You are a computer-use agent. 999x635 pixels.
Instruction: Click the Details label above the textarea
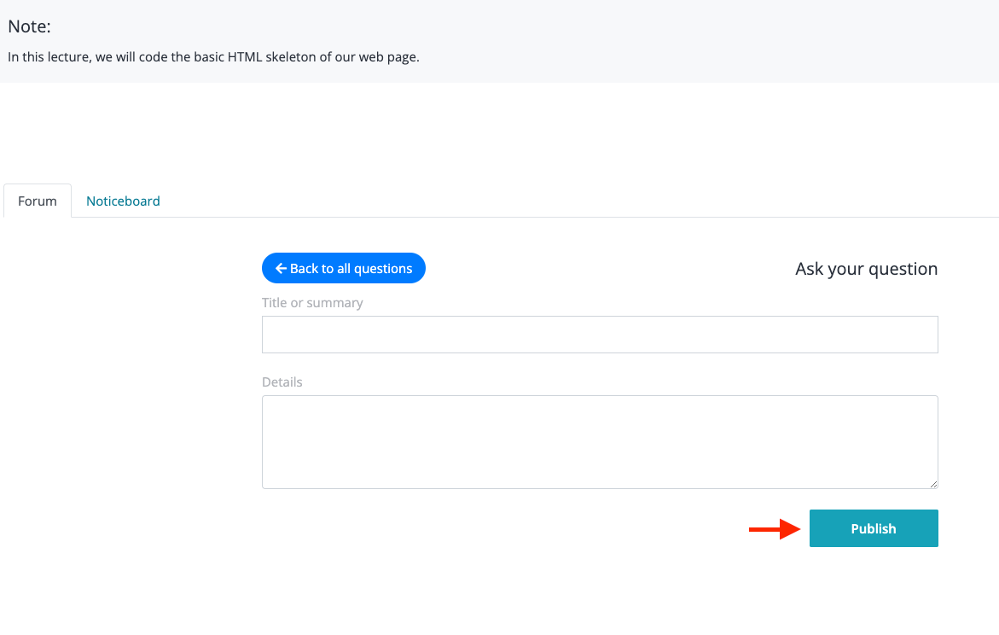(282, 382)
